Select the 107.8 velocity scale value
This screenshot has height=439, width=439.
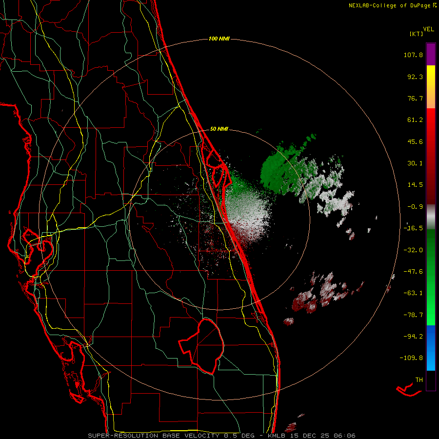click(x=413, y=55)
